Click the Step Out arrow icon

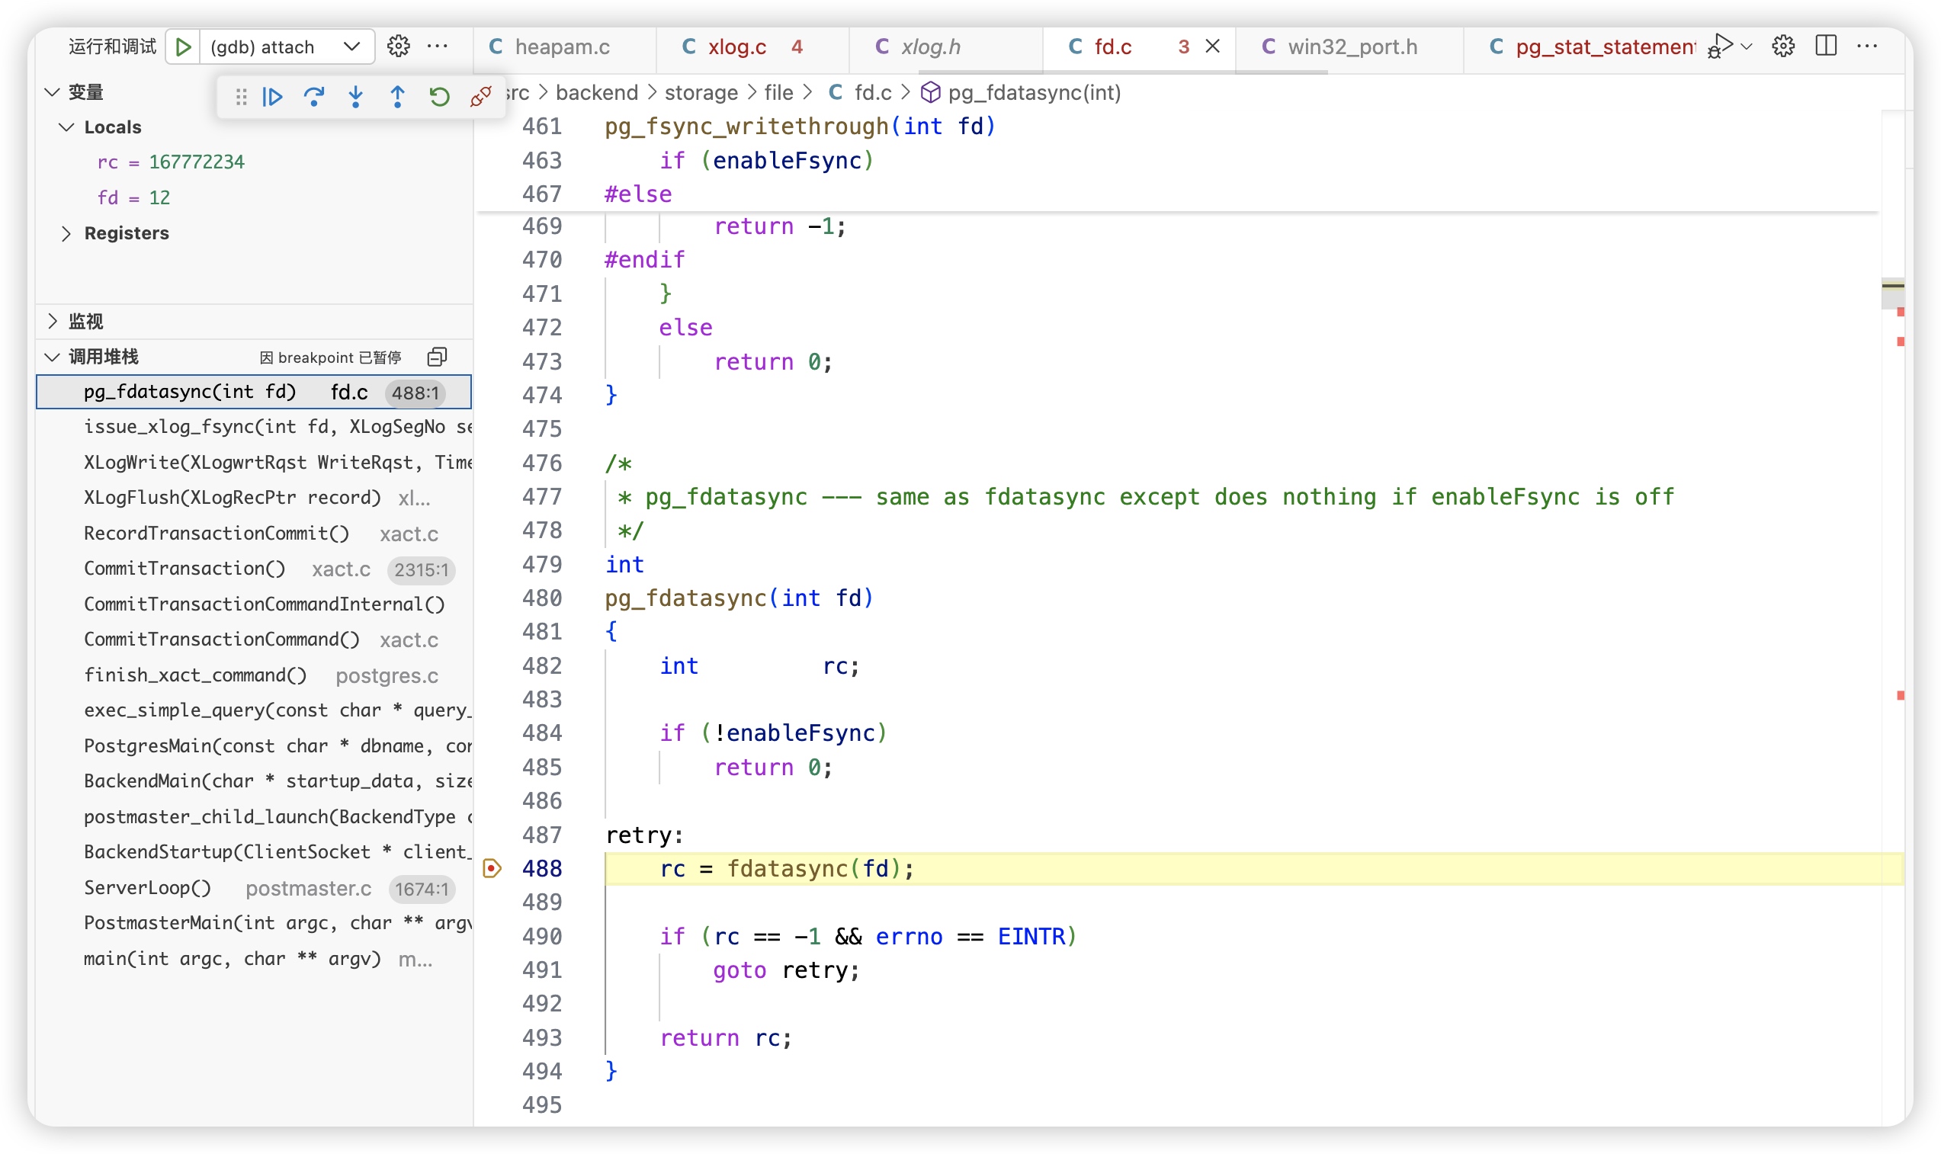[x=397, y=97]
